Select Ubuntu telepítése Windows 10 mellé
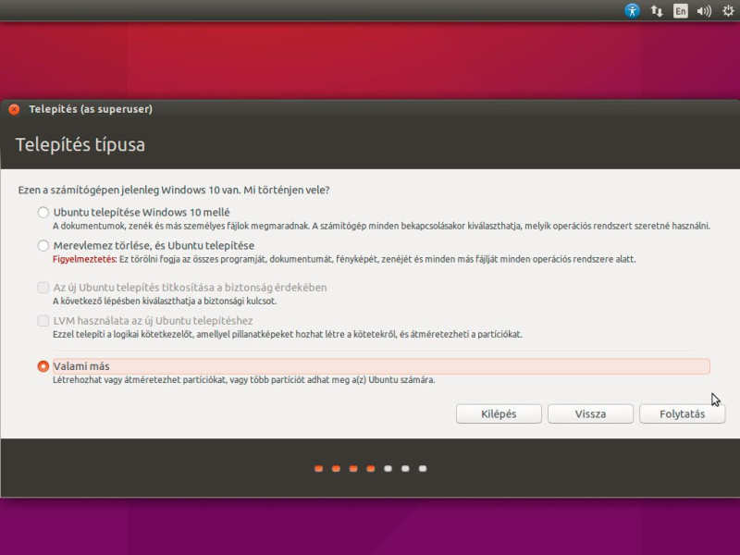 click(43, 213)
